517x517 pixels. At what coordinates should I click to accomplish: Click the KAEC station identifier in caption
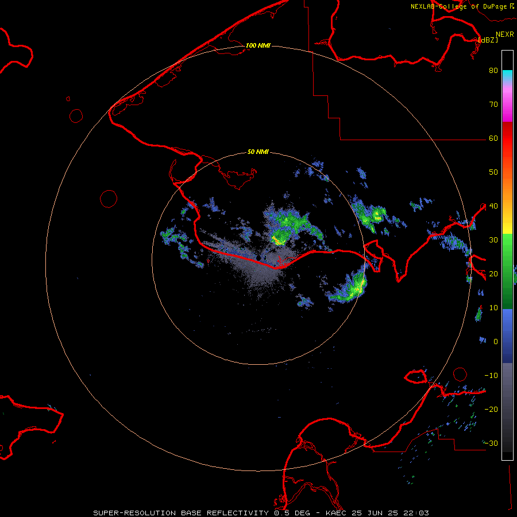(337, 513)
